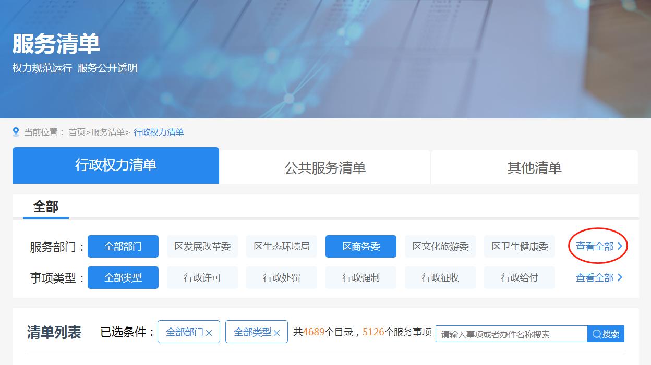Pick the 区文化旅游委 department
Viewport: 651px width, 365px height.
[440, 246]
